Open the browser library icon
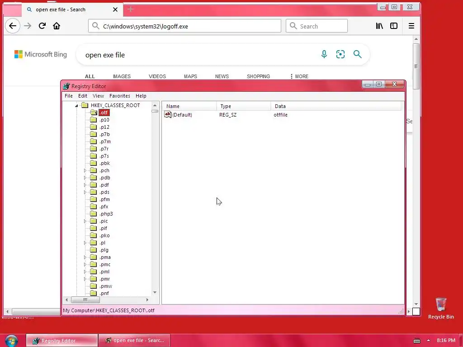The height and width of the screenshot is (347, 463). 379,26
